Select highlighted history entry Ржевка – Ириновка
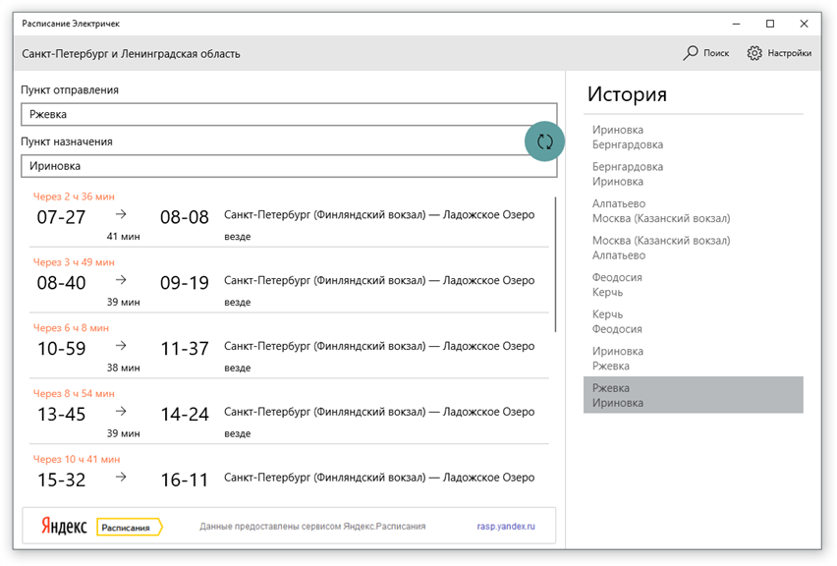The width and height of the screenshot is (837, 566). point(693,395)
